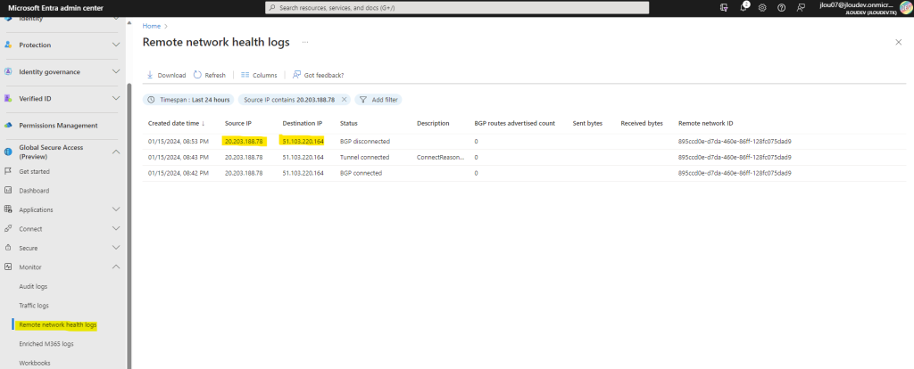Open the notifications bell
Screen dimensions: 914x369
744,7
